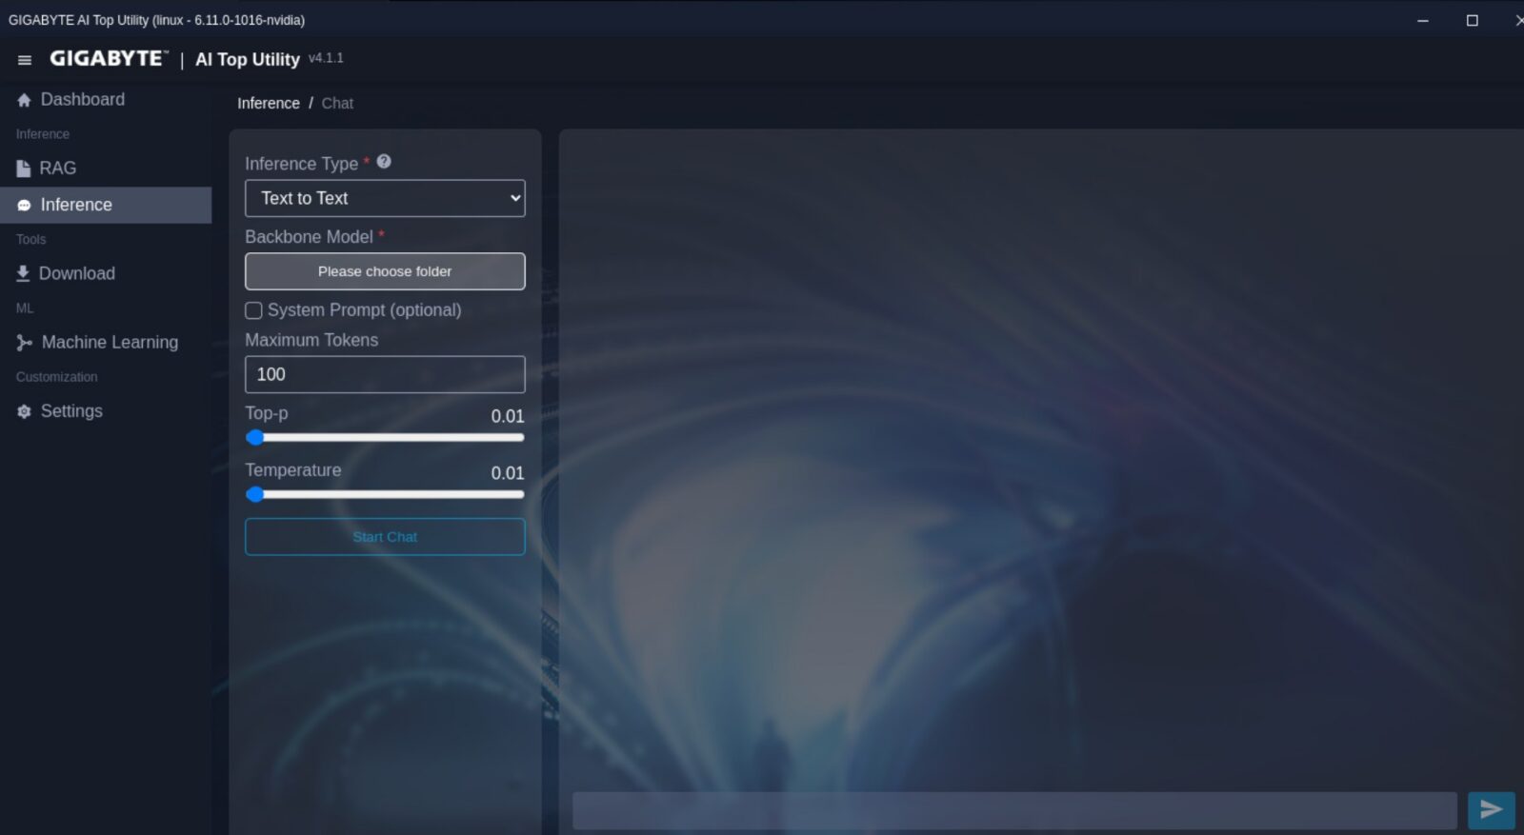Click the Download arrow icon
Viewport: 1524px width, 835px height.
click(x=23, y=273)
